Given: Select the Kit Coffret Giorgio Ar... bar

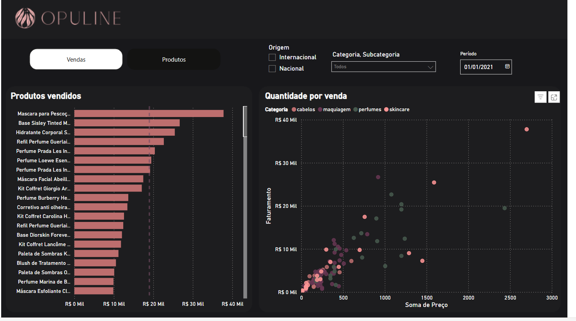Looking at the screenshot, I should [x=108, y=188].
